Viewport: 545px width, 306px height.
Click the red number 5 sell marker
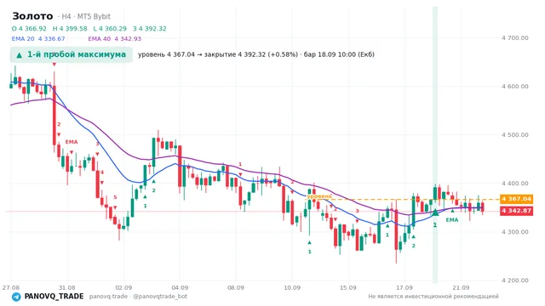point(115,197)
